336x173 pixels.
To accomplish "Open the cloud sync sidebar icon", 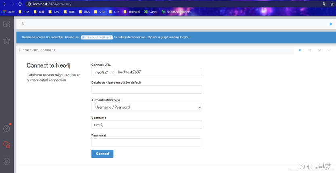I will tap(6, 145).
